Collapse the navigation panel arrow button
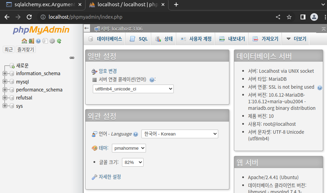Screen dimensions: 327x193 (x=87, y=28)
